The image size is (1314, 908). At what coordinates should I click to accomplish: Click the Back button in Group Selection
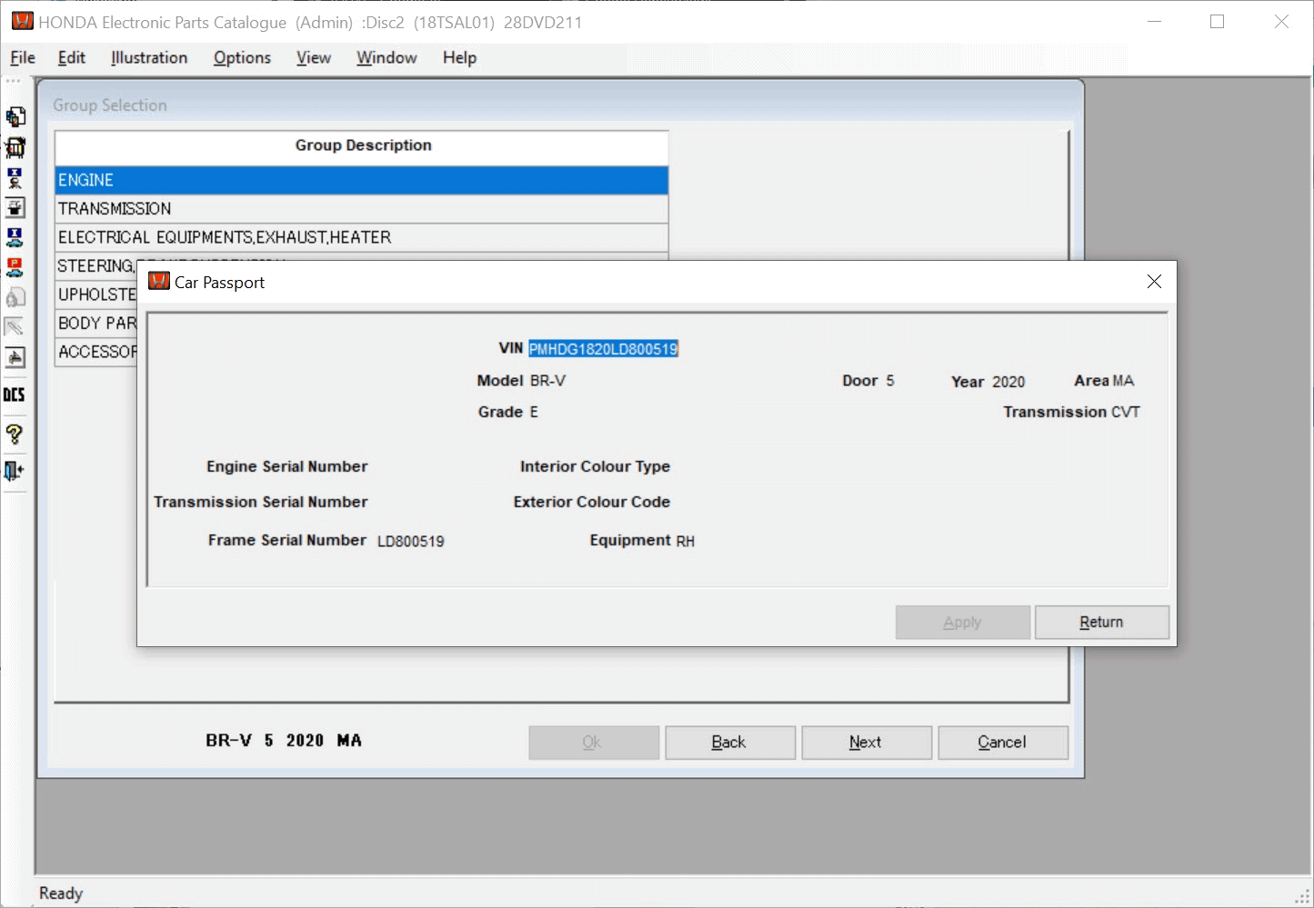(730, 743)
